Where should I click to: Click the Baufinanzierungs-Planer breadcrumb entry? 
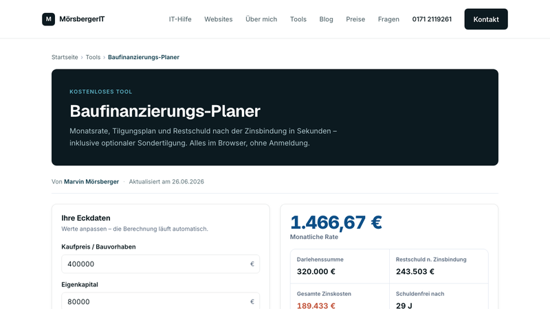click(144, 57)
